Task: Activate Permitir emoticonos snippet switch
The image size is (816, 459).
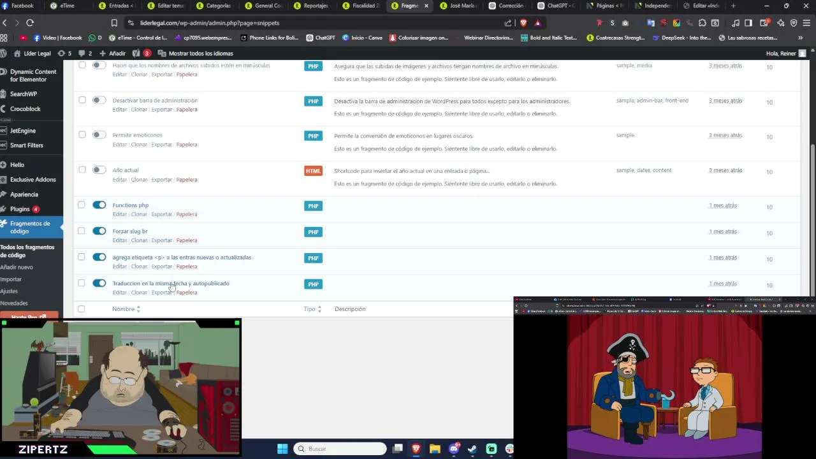Action: coord(99,135)
